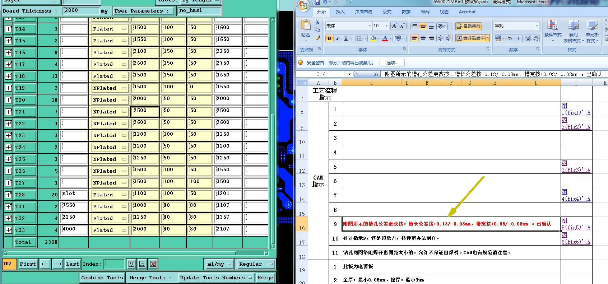Screen dimensions: 608x284
Task: Toggle the plus box for row T22
Action: click(8, 124)
